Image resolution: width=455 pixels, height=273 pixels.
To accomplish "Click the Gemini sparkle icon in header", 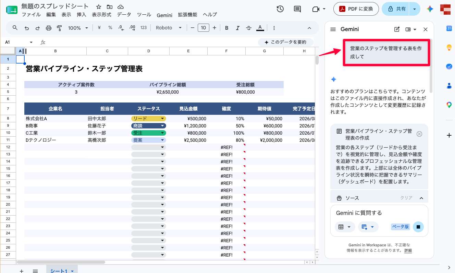I will [430, 9].
